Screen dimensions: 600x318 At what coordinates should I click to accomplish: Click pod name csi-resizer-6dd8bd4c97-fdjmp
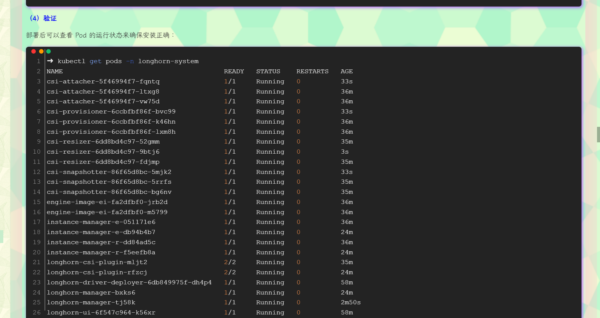tap(103, 162)
